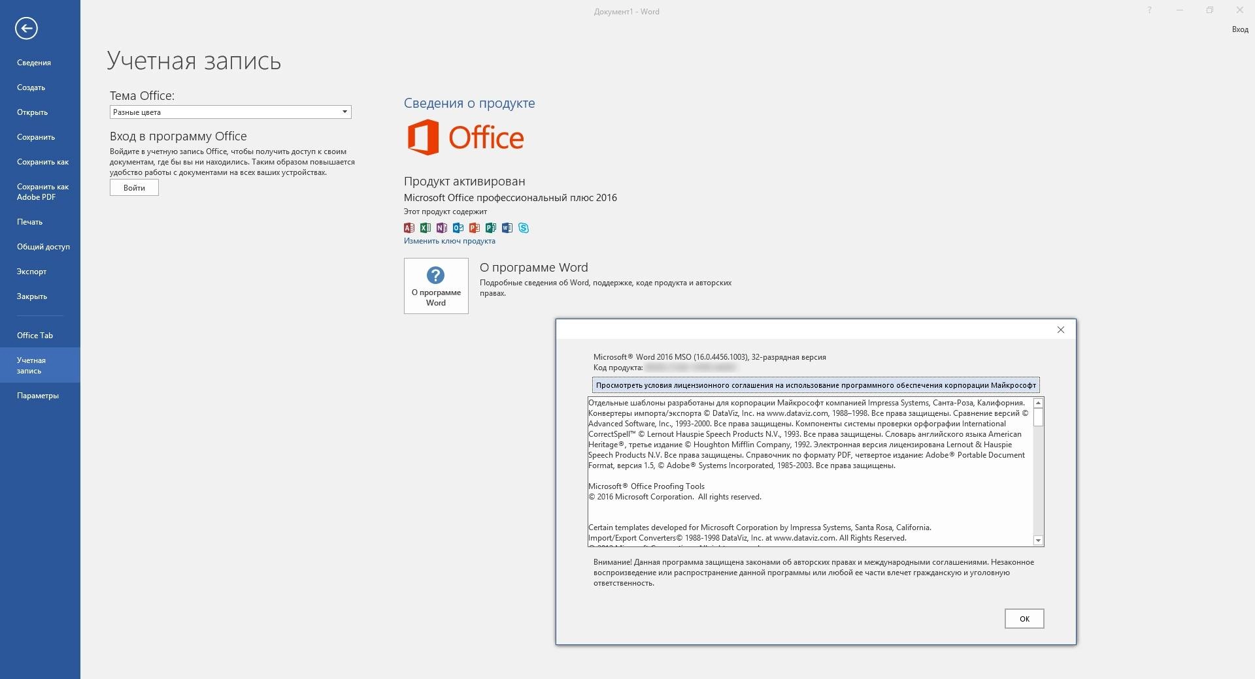Click the Access icon in product list
The image size is (1255, 679).
pyautogui.click(x=409, y=228)
